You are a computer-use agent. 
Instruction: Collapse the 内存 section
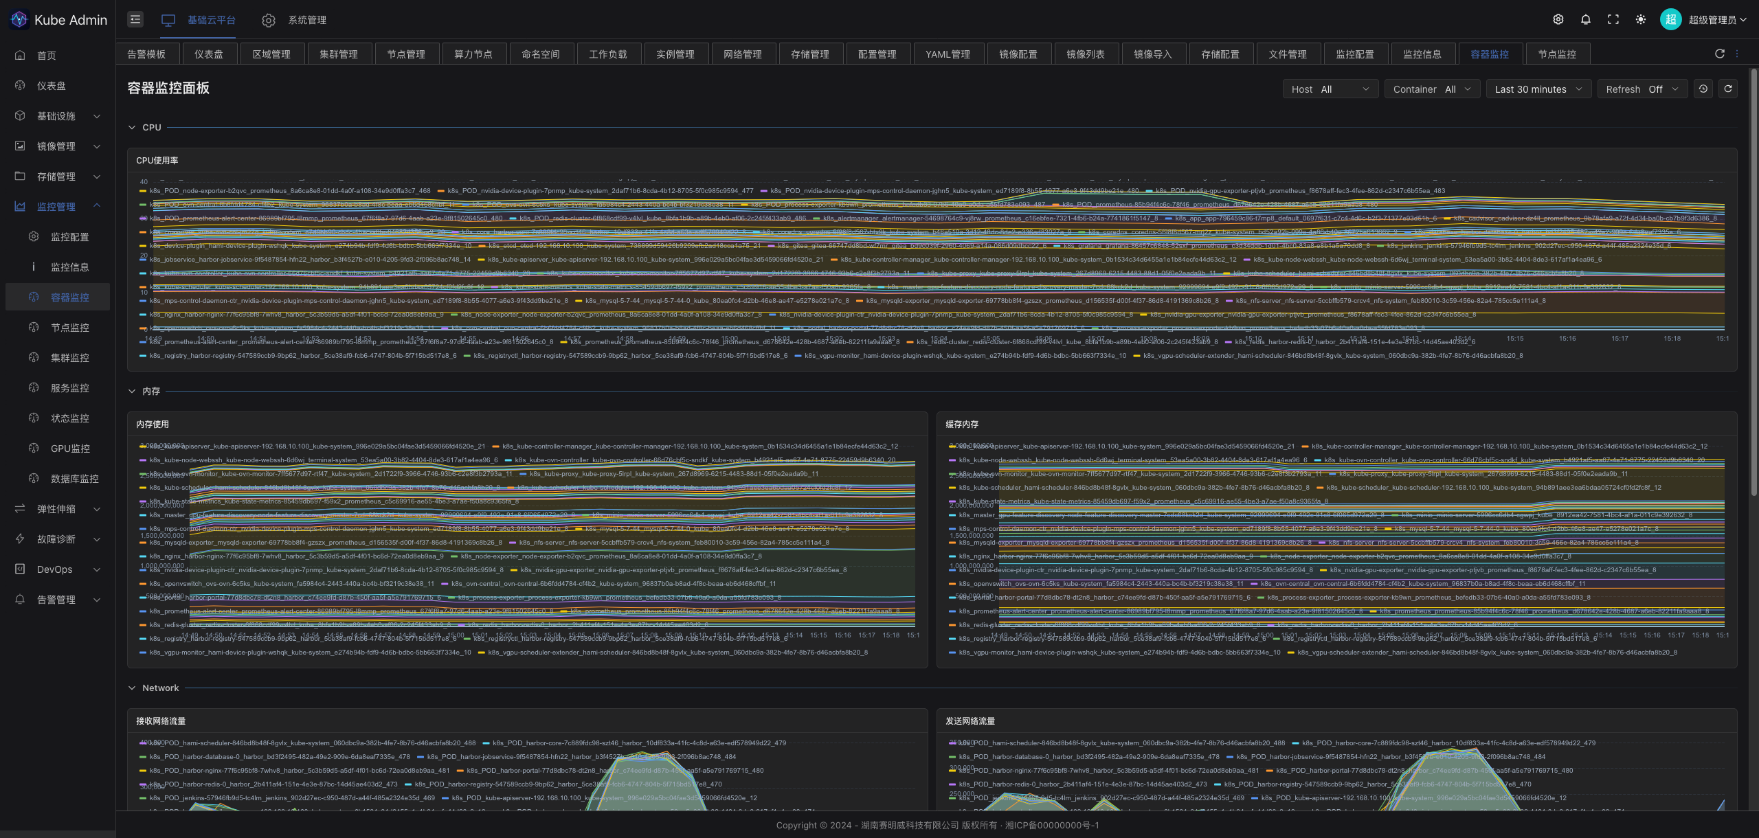[x=132, y=392]
